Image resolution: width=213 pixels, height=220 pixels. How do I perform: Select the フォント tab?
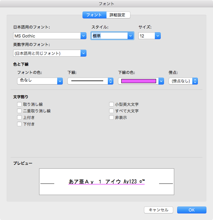(x=94, y=15)
